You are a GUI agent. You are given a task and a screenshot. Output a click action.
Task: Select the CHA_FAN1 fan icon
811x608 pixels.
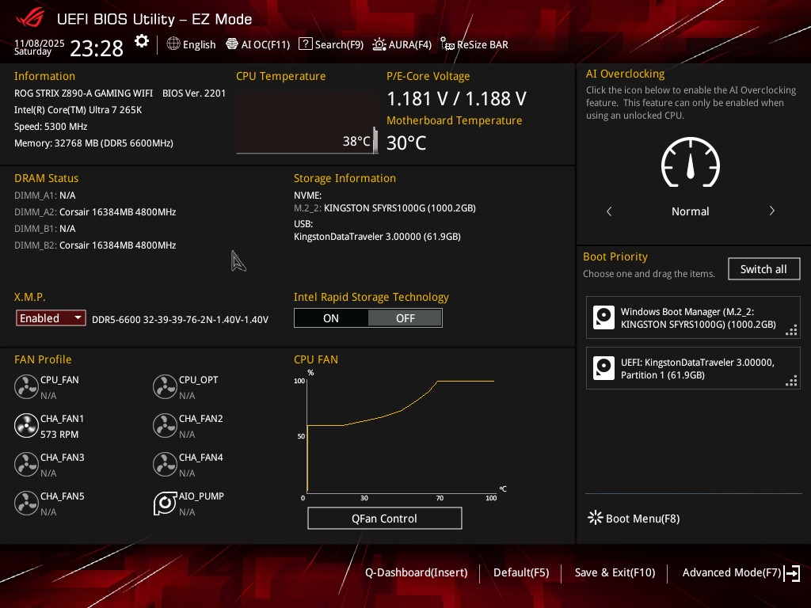(26, 426)
